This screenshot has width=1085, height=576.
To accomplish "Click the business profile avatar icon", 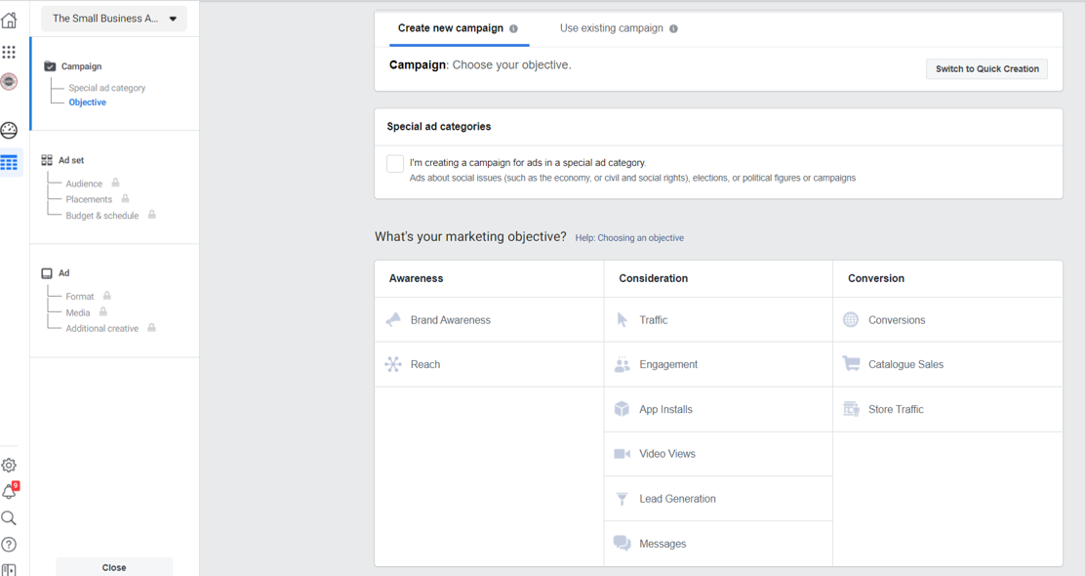I will tap(9, 82).
